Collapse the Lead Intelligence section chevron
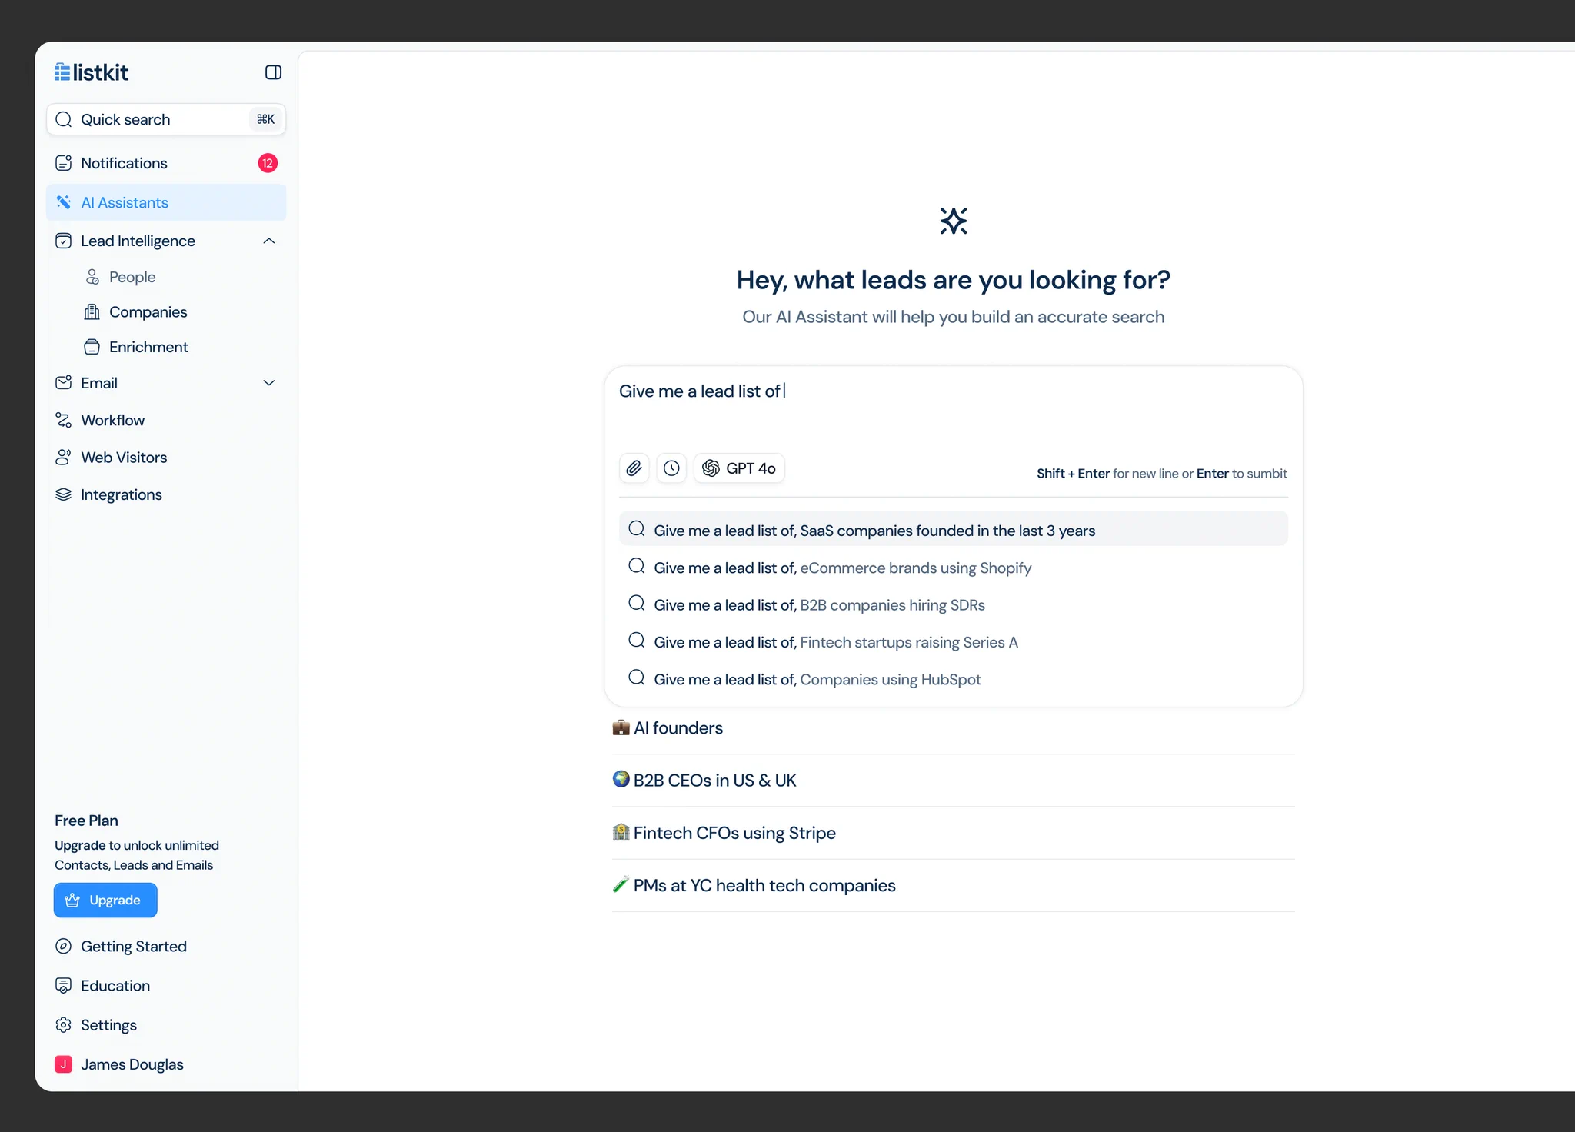Image resolution: width=1575 pixels, height=1132 pixels. coord(269,241)
